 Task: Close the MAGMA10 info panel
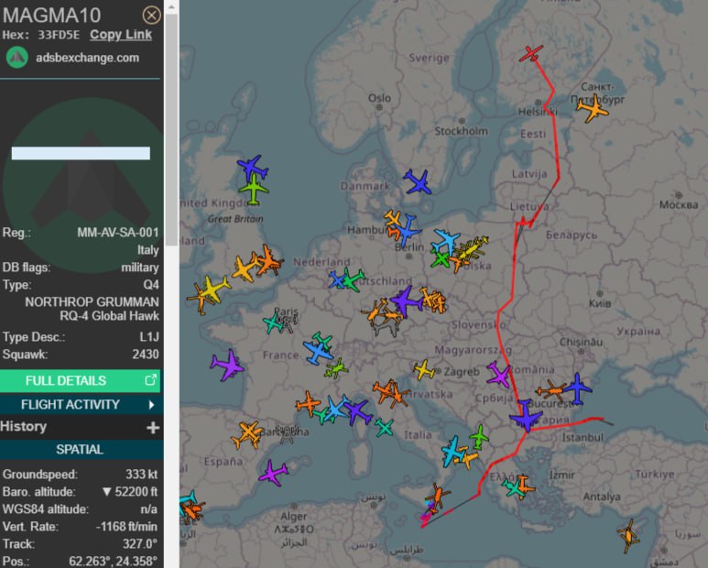(x=152, y=16)
